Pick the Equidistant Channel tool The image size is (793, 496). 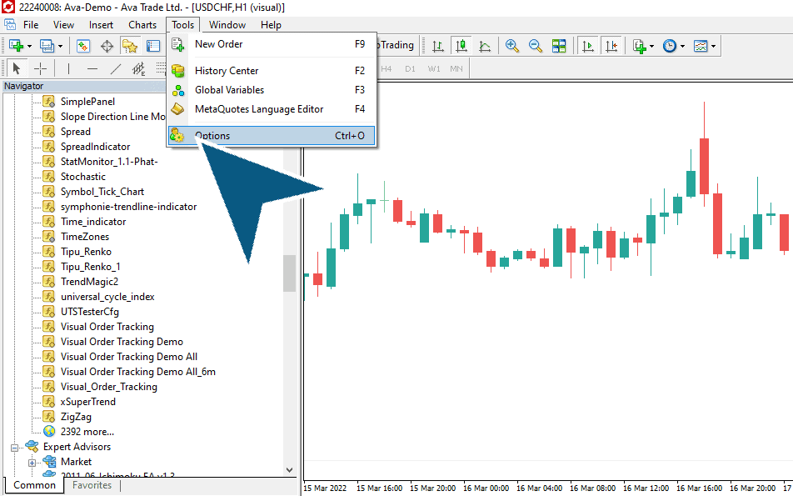(138, 68)
